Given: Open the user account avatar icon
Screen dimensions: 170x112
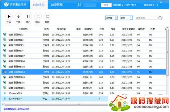Looking at the screenshot, I should pos(79,5).
